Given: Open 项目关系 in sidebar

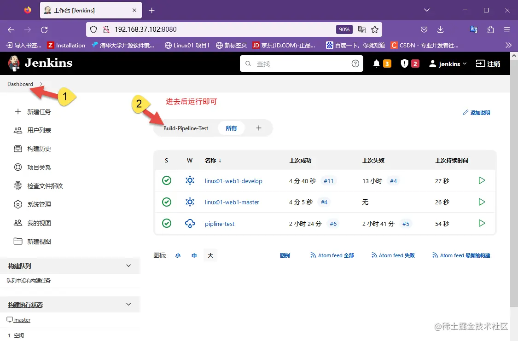Looking at the screenshot, I should coord(33,168).
